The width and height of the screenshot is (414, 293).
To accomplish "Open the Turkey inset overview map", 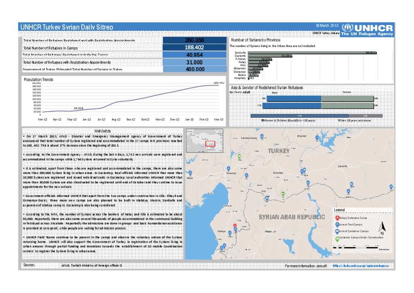I will tap(205, 140).
